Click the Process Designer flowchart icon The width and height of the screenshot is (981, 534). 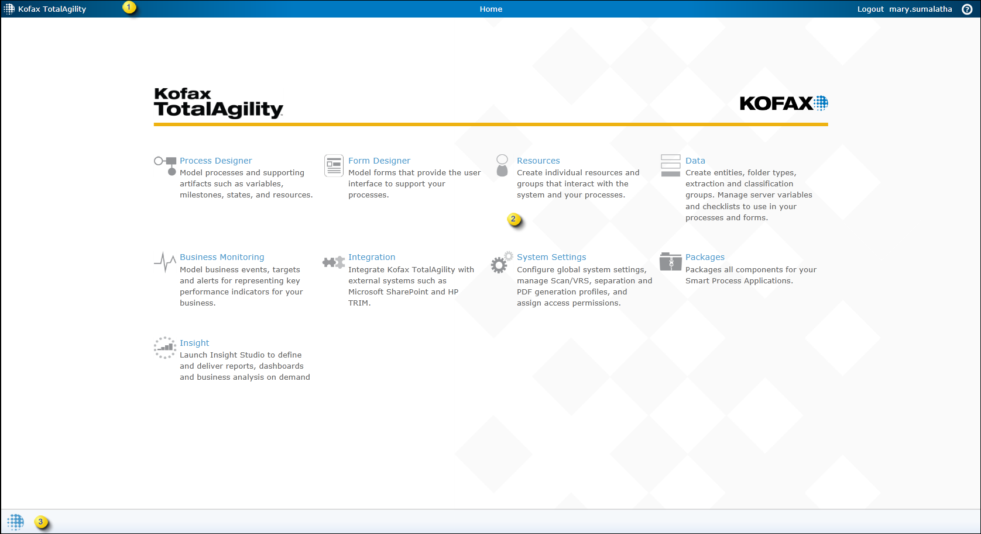pyautogui.click(x=165, y=165)
